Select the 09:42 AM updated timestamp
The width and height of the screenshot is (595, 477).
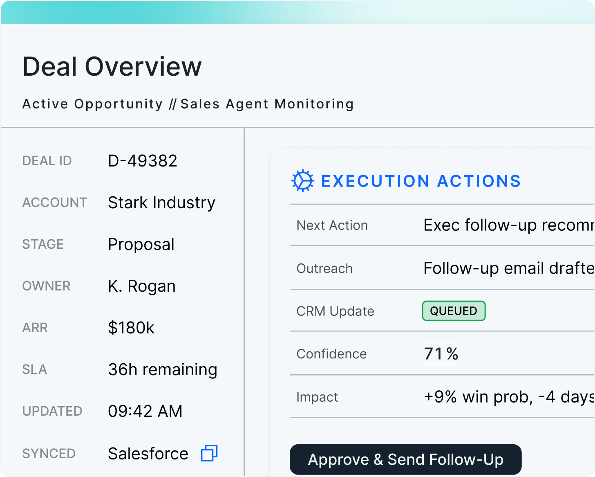tap(145, 411)
